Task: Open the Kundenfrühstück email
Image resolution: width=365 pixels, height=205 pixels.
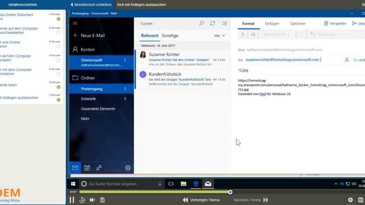Action: click(182, 79)
